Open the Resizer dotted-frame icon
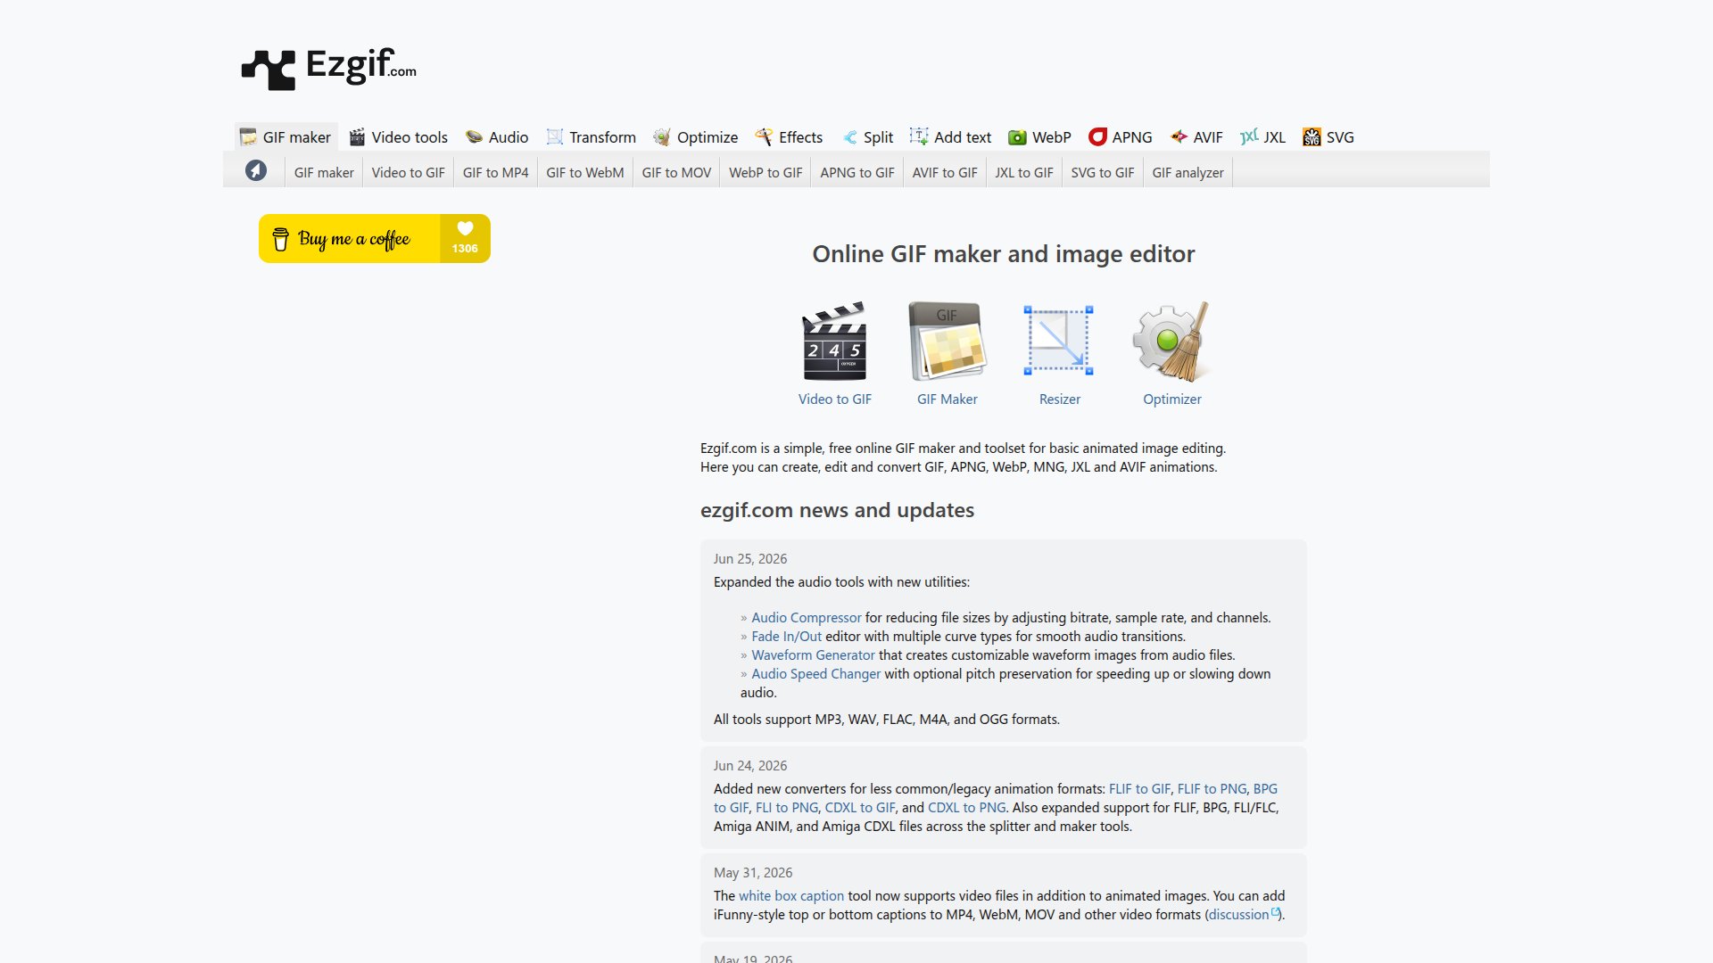The height and width of the screenshot is (963, 1713). (x=1059, y=341)
